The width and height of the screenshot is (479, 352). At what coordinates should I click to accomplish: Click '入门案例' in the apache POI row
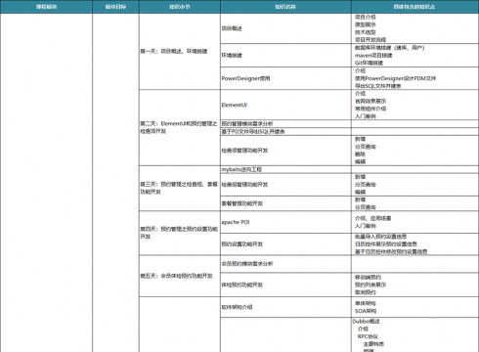(366, 226)
